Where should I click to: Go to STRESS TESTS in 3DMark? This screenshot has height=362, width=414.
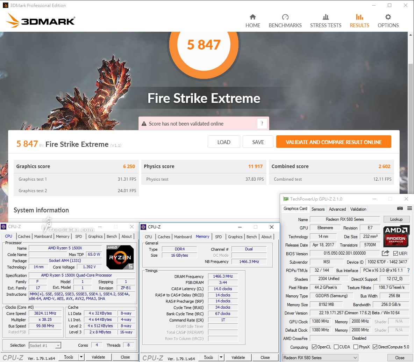click(326, 21)
